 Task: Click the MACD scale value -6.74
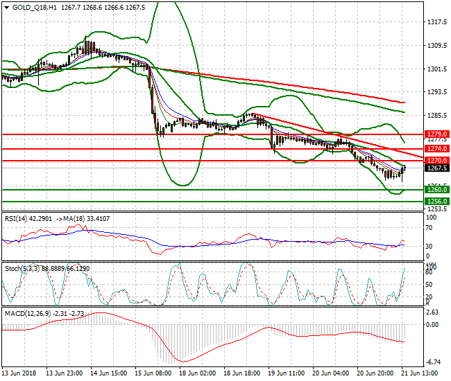pyautogui.click(x=432, y=362)
